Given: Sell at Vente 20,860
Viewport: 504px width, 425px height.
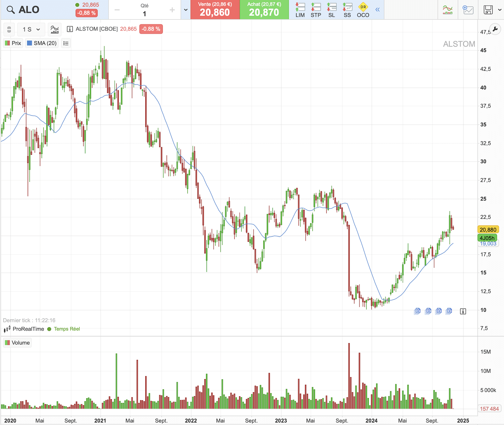Looking at the screenshot, I should (x=215, y=10).
